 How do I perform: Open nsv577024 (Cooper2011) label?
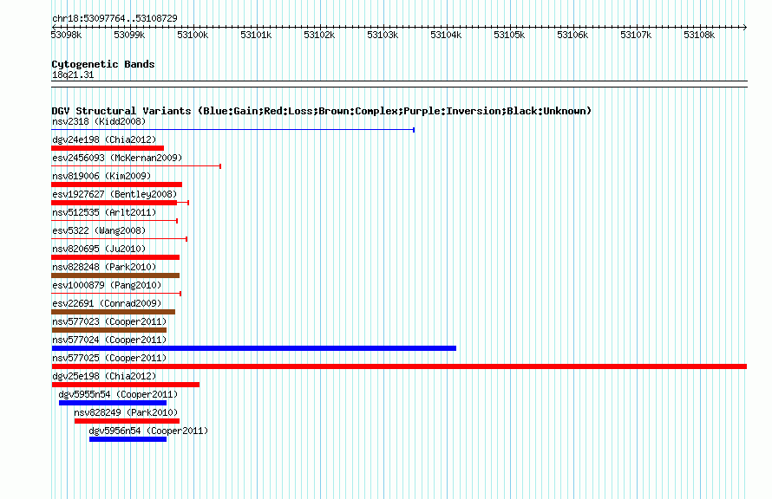click(109, 340)
